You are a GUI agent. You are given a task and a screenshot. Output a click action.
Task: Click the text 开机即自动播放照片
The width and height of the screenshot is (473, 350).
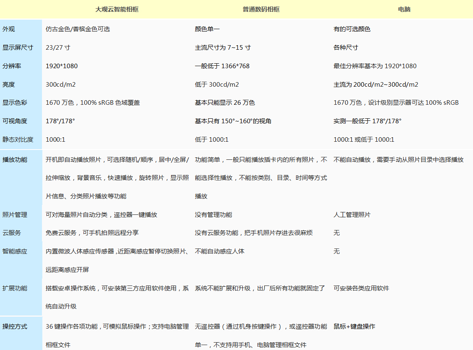(73, 160)
